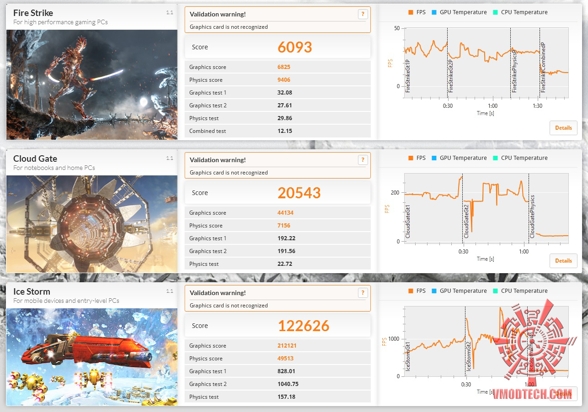Click "For mobile devices and entry-level PCs" subtitle
The image size is (588, 412).
coord(66,301)
